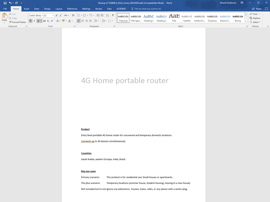Apply the yellow text highlight color
The height and width of the screenshot is (202, 270).
click(x=63, y=21)
